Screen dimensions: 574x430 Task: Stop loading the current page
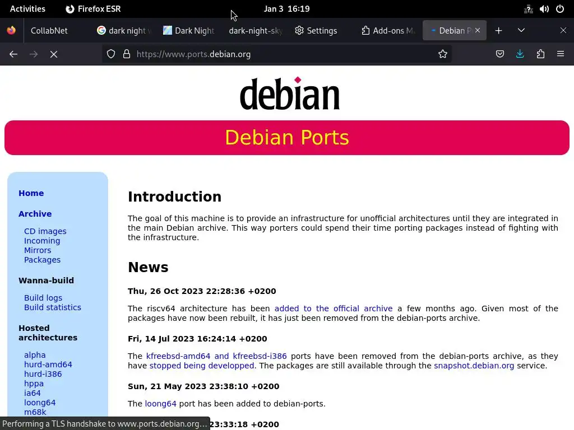coord(54,54)
